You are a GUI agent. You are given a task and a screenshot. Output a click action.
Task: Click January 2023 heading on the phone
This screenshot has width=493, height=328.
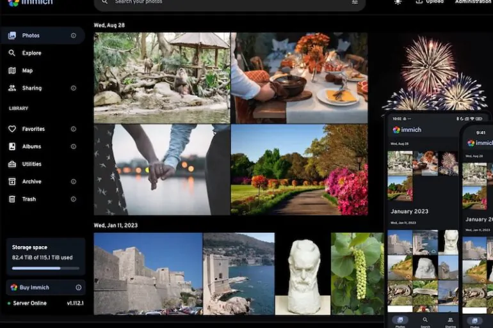tap(409, 212)
